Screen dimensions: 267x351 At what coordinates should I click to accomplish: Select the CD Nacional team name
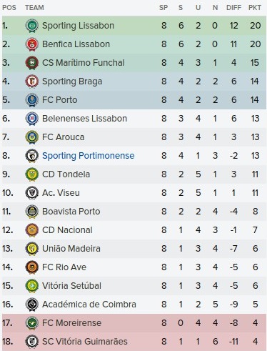(x=67, y=230)
